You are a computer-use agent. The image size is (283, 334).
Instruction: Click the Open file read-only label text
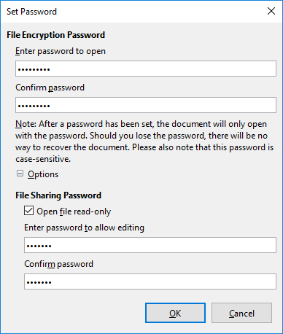pyautogui.click(x=74, y=211)
